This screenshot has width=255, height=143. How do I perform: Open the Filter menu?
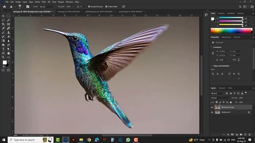pos(44,2)
